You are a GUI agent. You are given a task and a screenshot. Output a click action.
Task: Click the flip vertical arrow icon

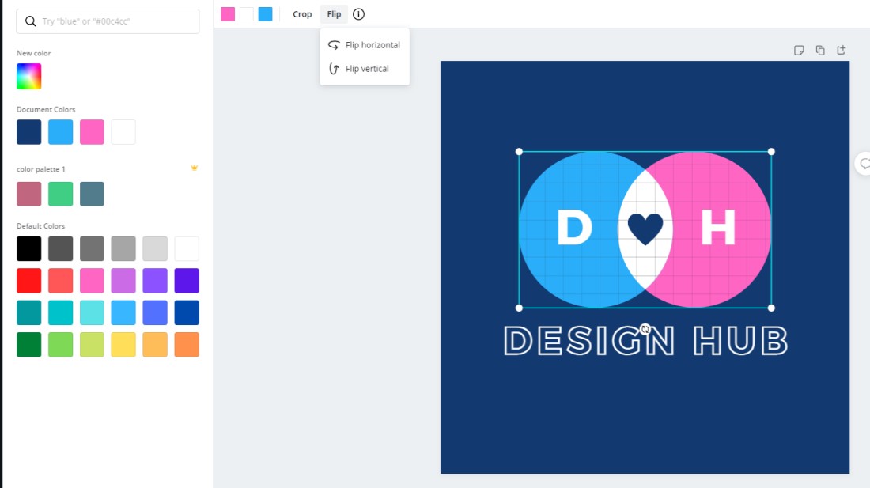pyautogui.click(x=334, y=69)
